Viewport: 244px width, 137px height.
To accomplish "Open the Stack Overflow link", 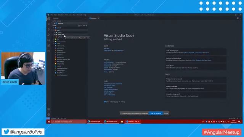I will (x=108, y=93).
